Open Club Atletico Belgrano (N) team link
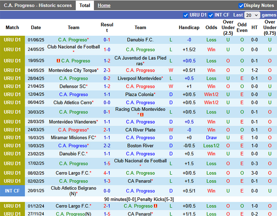The width and height of the screenshot is (277, 216). click(74, 191)
